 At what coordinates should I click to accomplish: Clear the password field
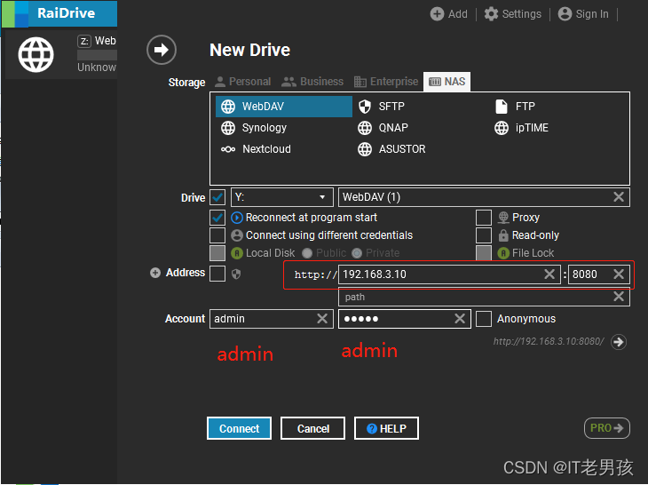[460, 318]
